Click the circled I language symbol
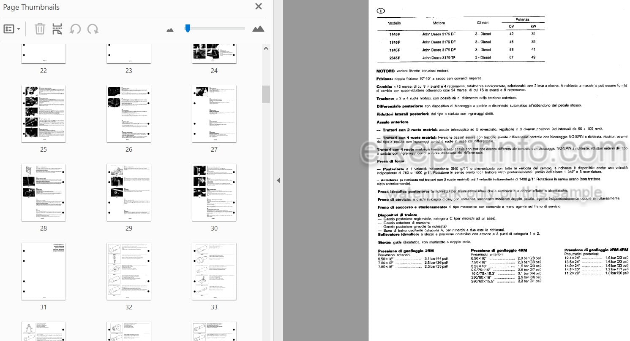Screen dimensions: 630x341 tap(380, 11)
